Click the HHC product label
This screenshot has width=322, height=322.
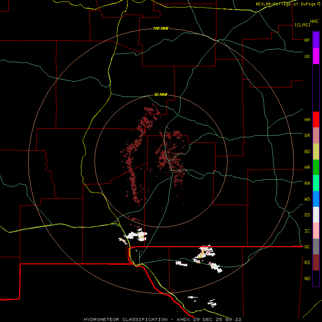point(314,21)
